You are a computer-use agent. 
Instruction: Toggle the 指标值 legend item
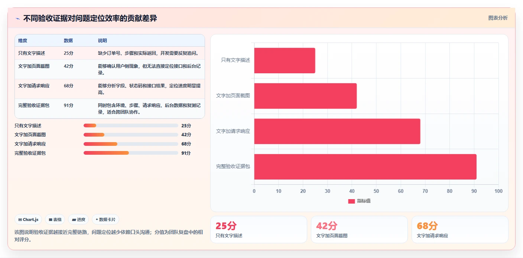coord(359,201)
